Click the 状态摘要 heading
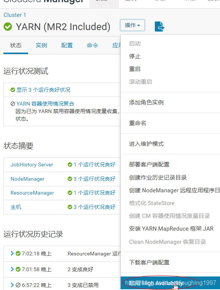 pyautogui.click(x=18, y=146)
